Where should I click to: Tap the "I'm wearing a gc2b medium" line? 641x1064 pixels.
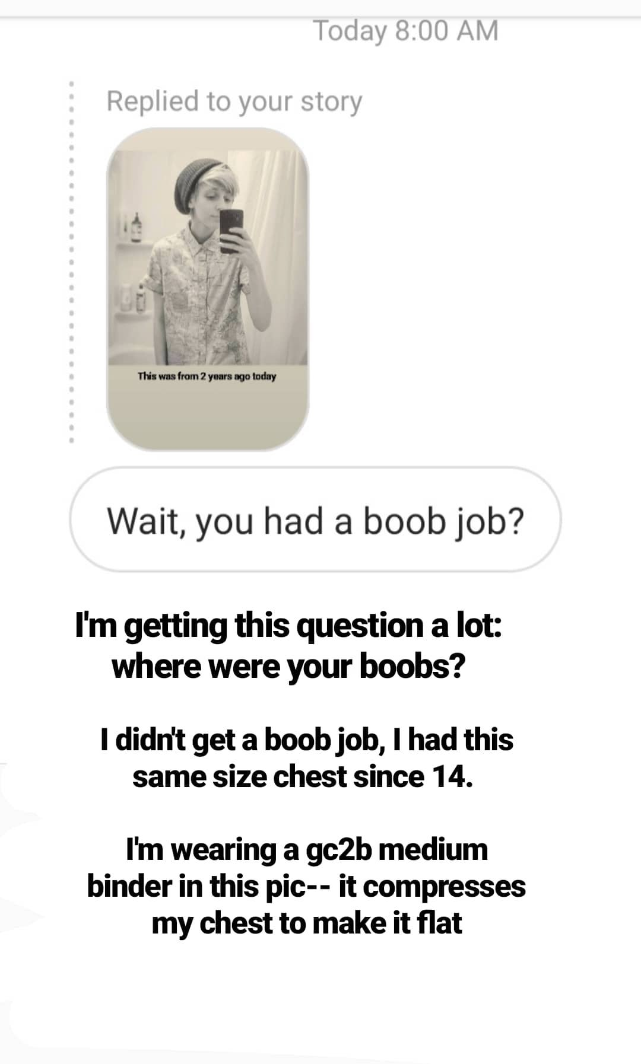(307, 850)
